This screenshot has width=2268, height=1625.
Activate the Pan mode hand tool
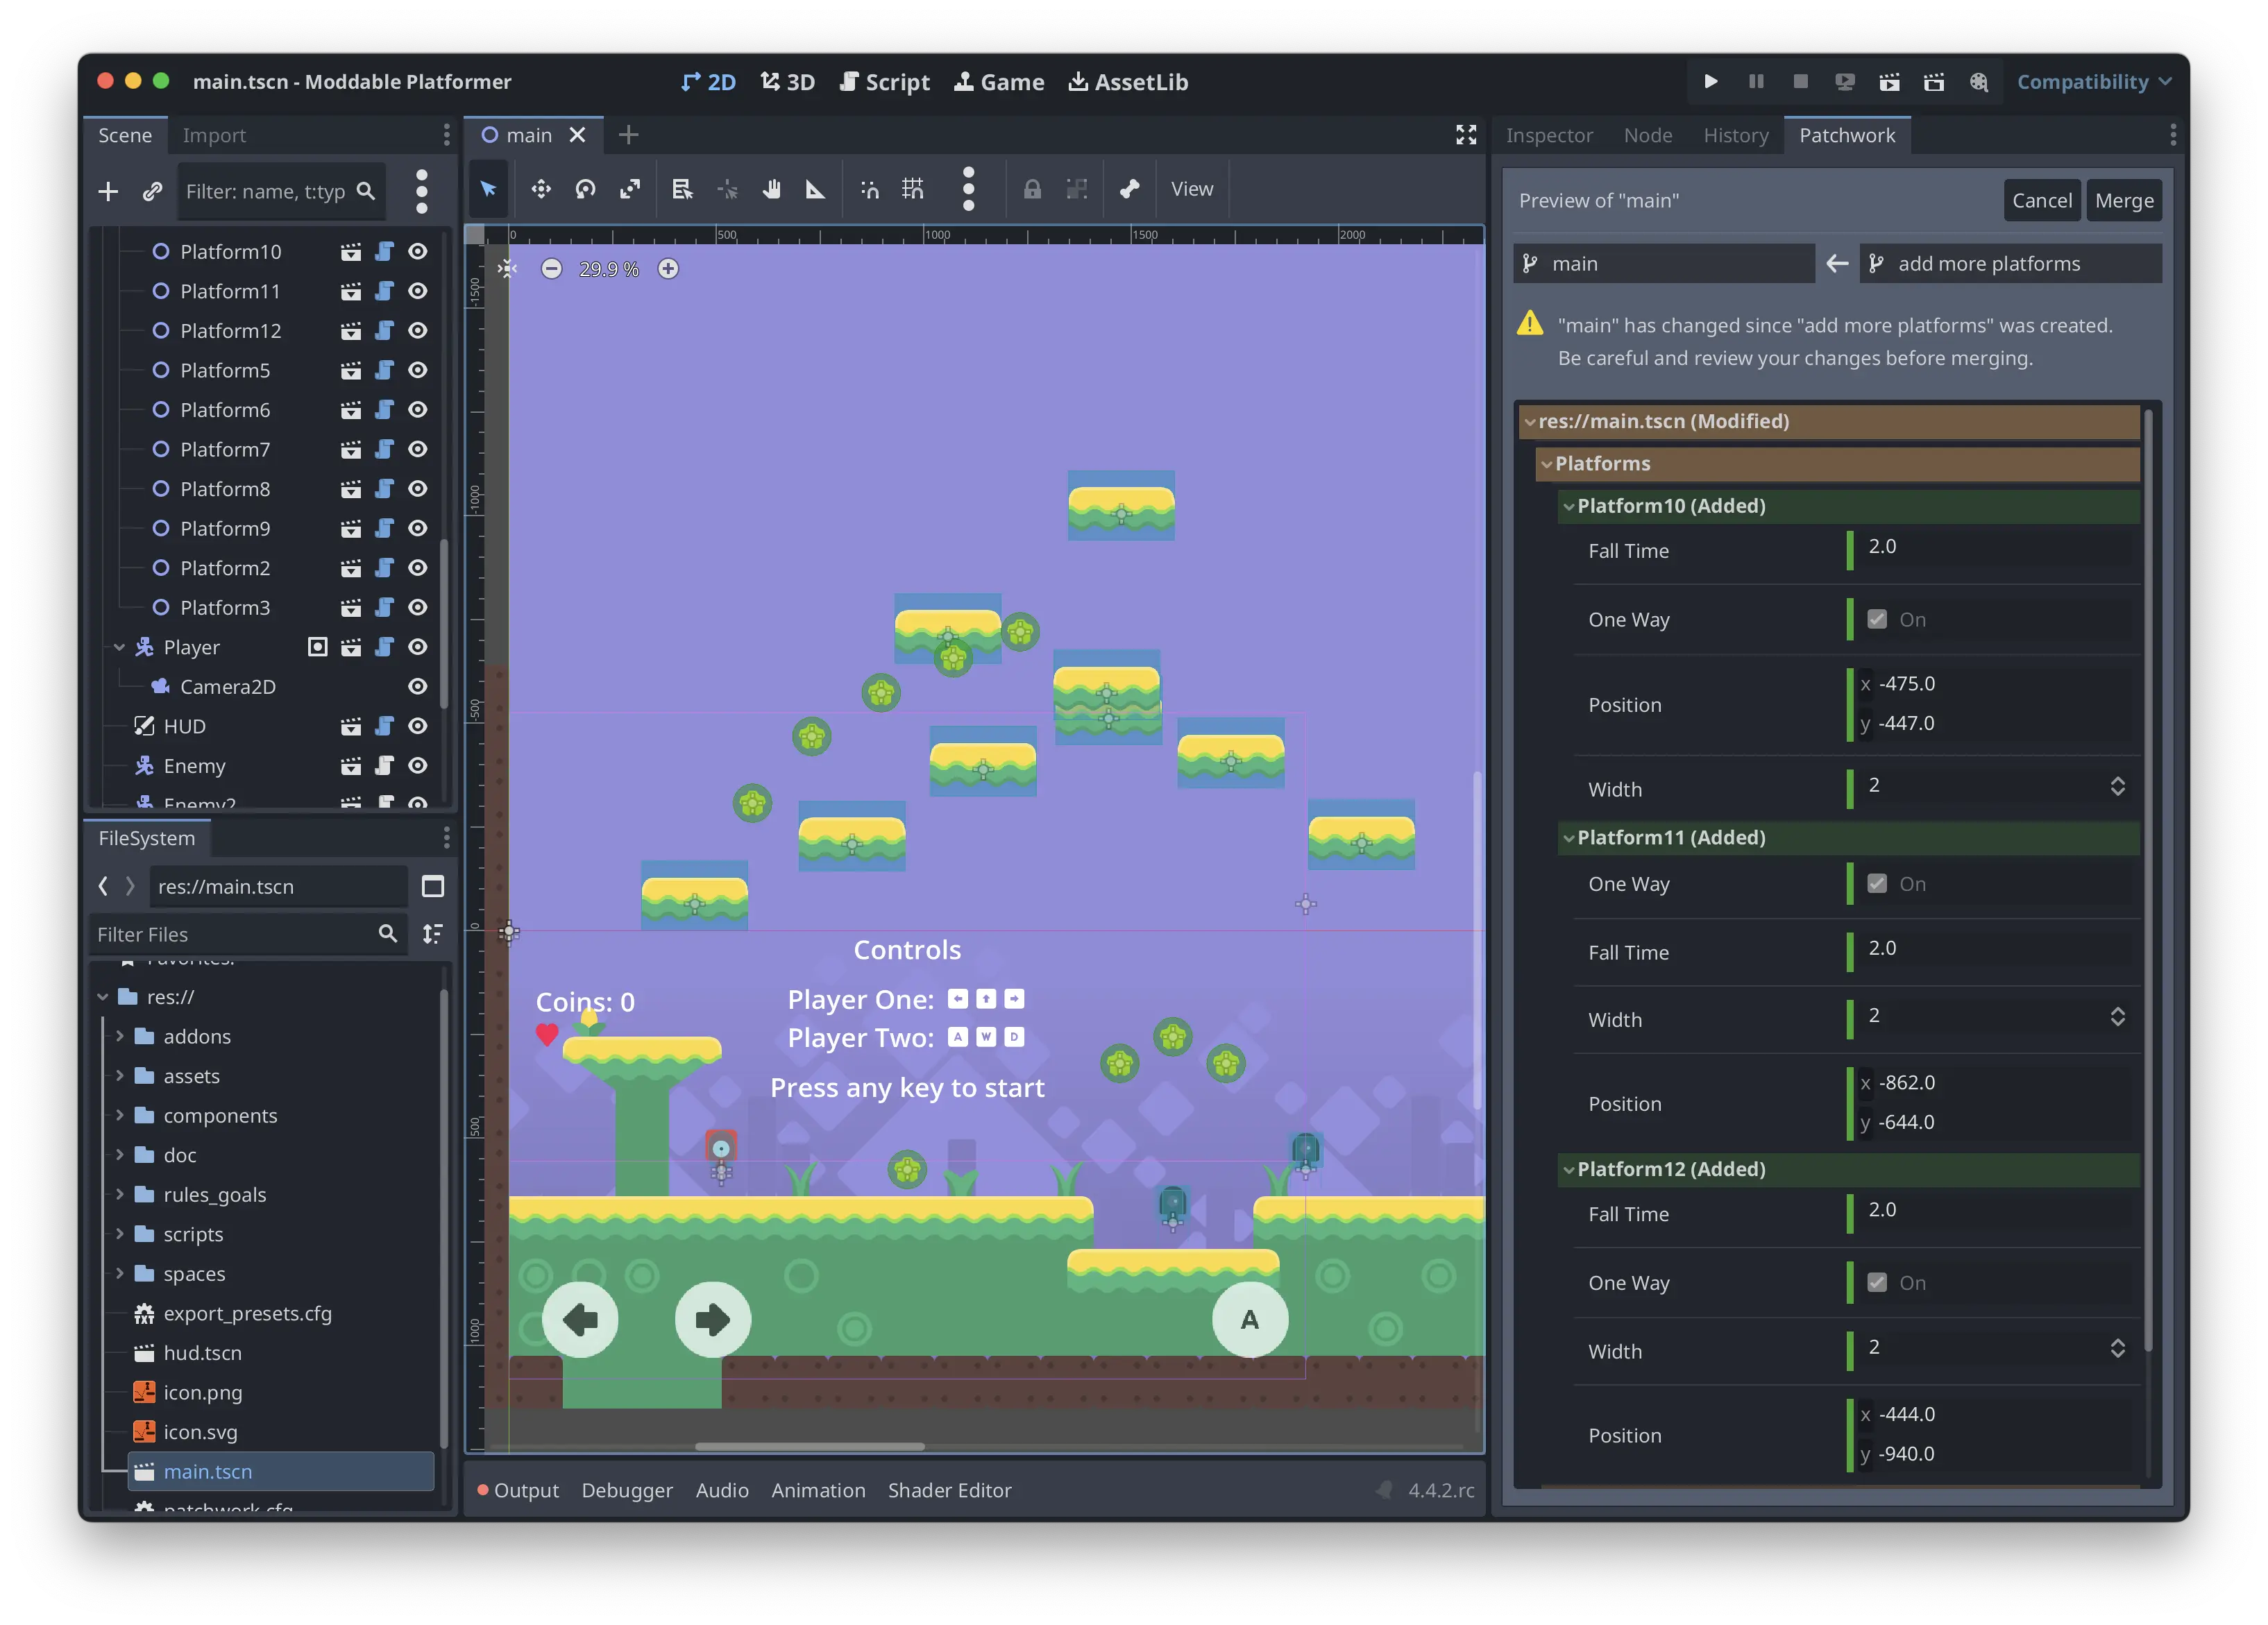pyautogui.click(x=771, y=189)
